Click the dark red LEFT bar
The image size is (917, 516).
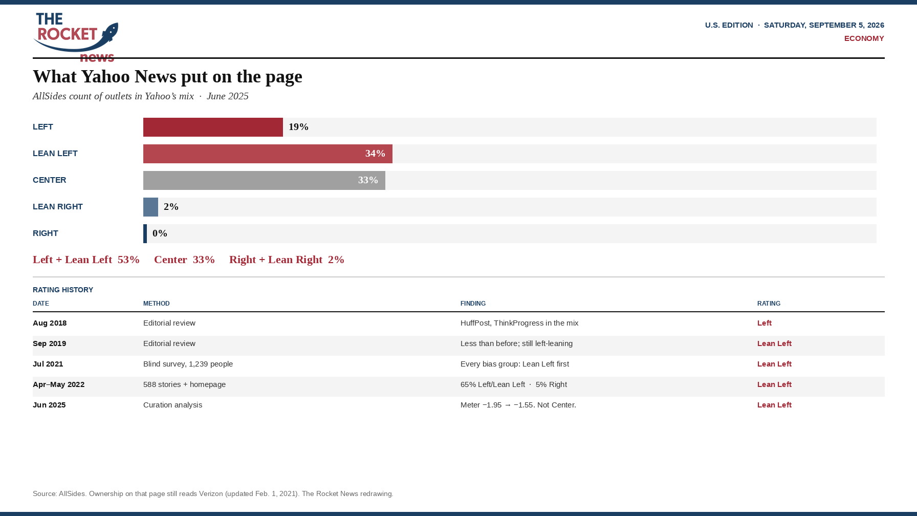pos(213,127)
